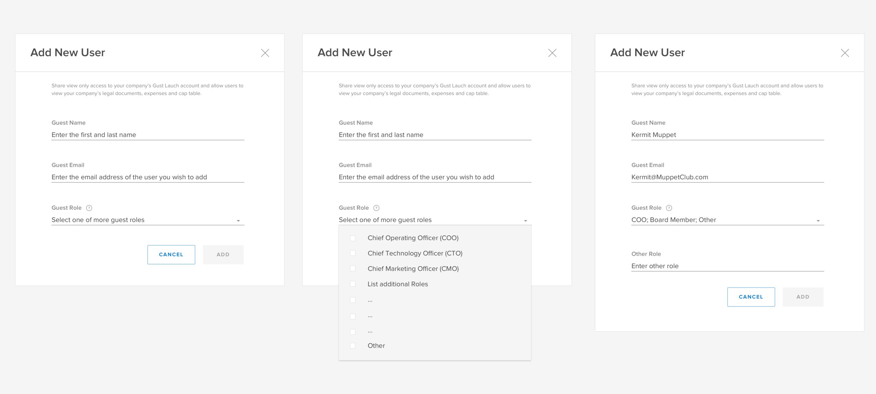Focus the Kermit@MuppetClub.com email field

[x=727, y=177]
